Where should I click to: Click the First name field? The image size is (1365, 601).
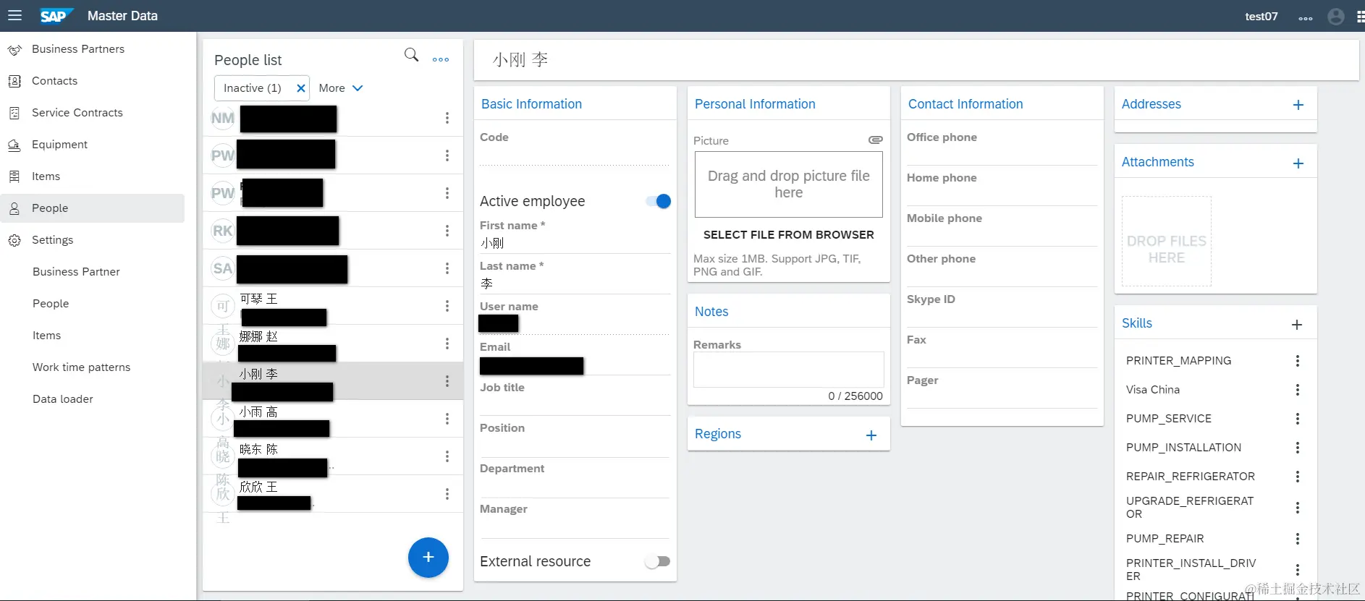tap(575, 244)
